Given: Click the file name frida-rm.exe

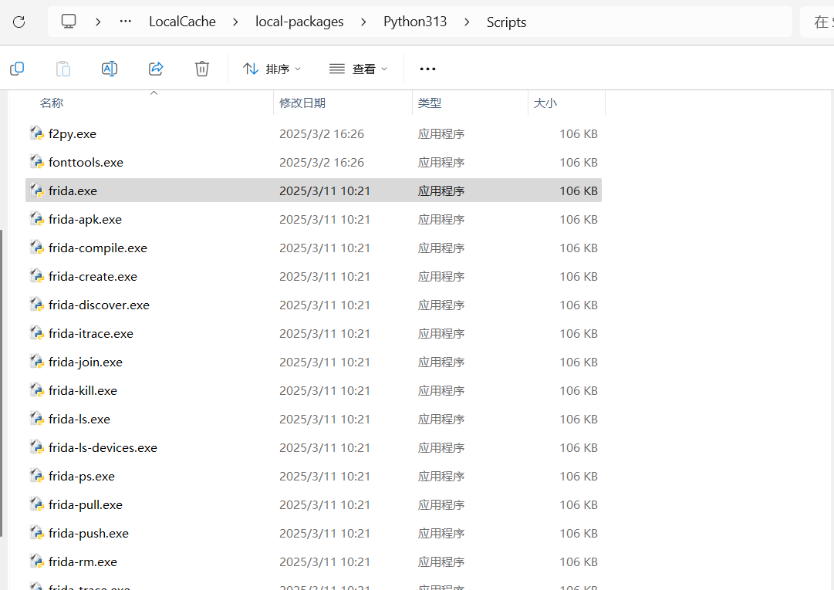Looking at the screenshot, I should [x=83, y=561].
